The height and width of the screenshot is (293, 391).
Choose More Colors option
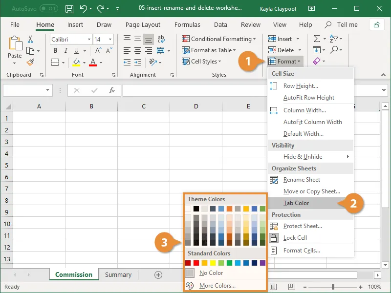click(225, 286)
